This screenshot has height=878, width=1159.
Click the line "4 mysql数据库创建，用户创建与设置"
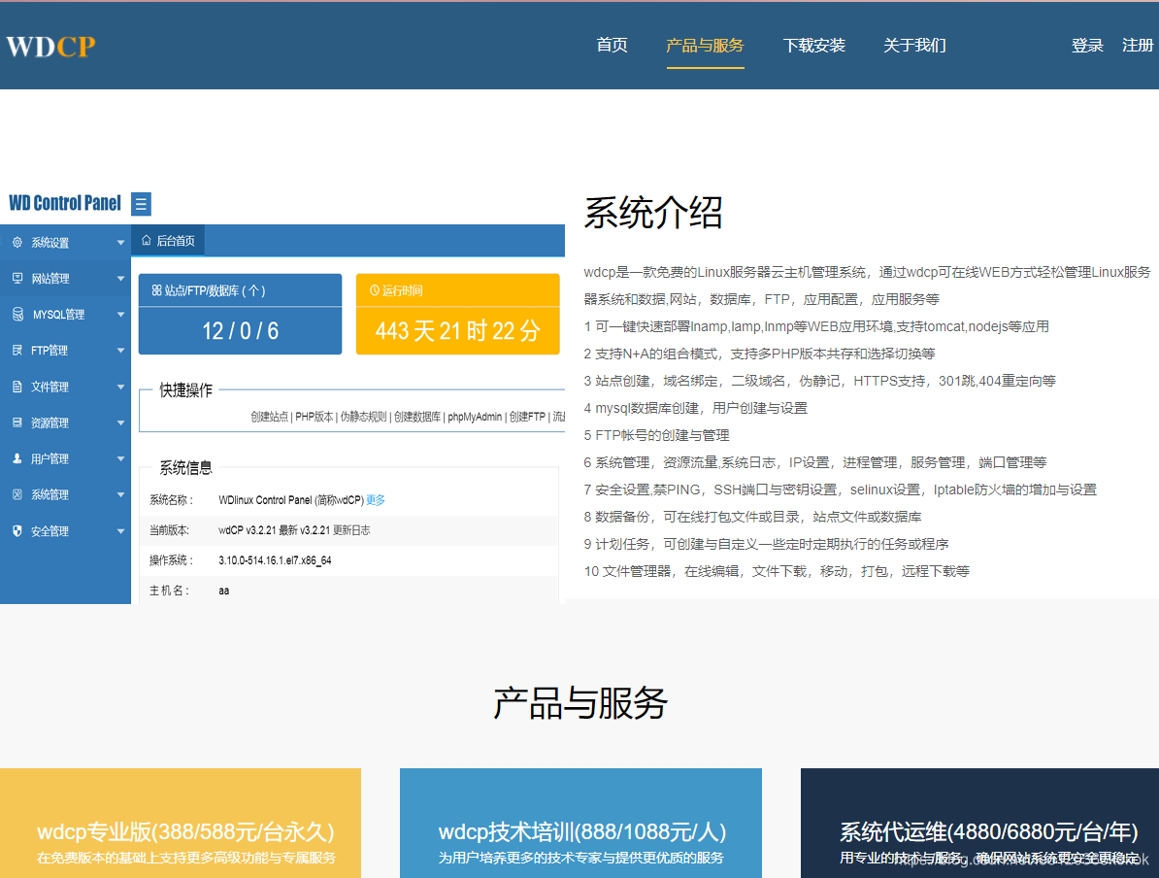696,408
